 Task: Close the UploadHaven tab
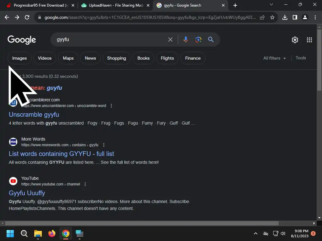pyautogui.click(x=148, y=6)
